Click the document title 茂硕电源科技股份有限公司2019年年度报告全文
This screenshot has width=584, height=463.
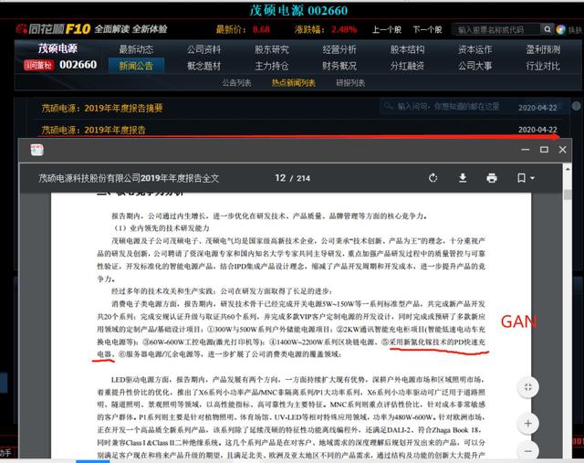pos(129,178)
